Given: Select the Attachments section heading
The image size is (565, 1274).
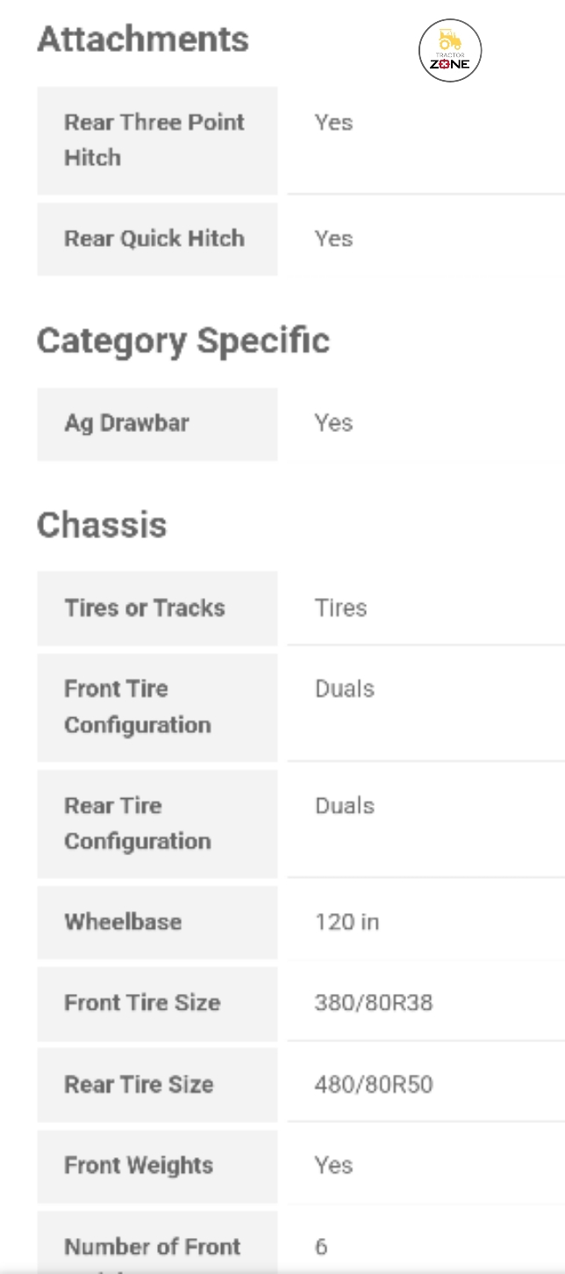Looking at the screenshot, I should pos(143,40).
